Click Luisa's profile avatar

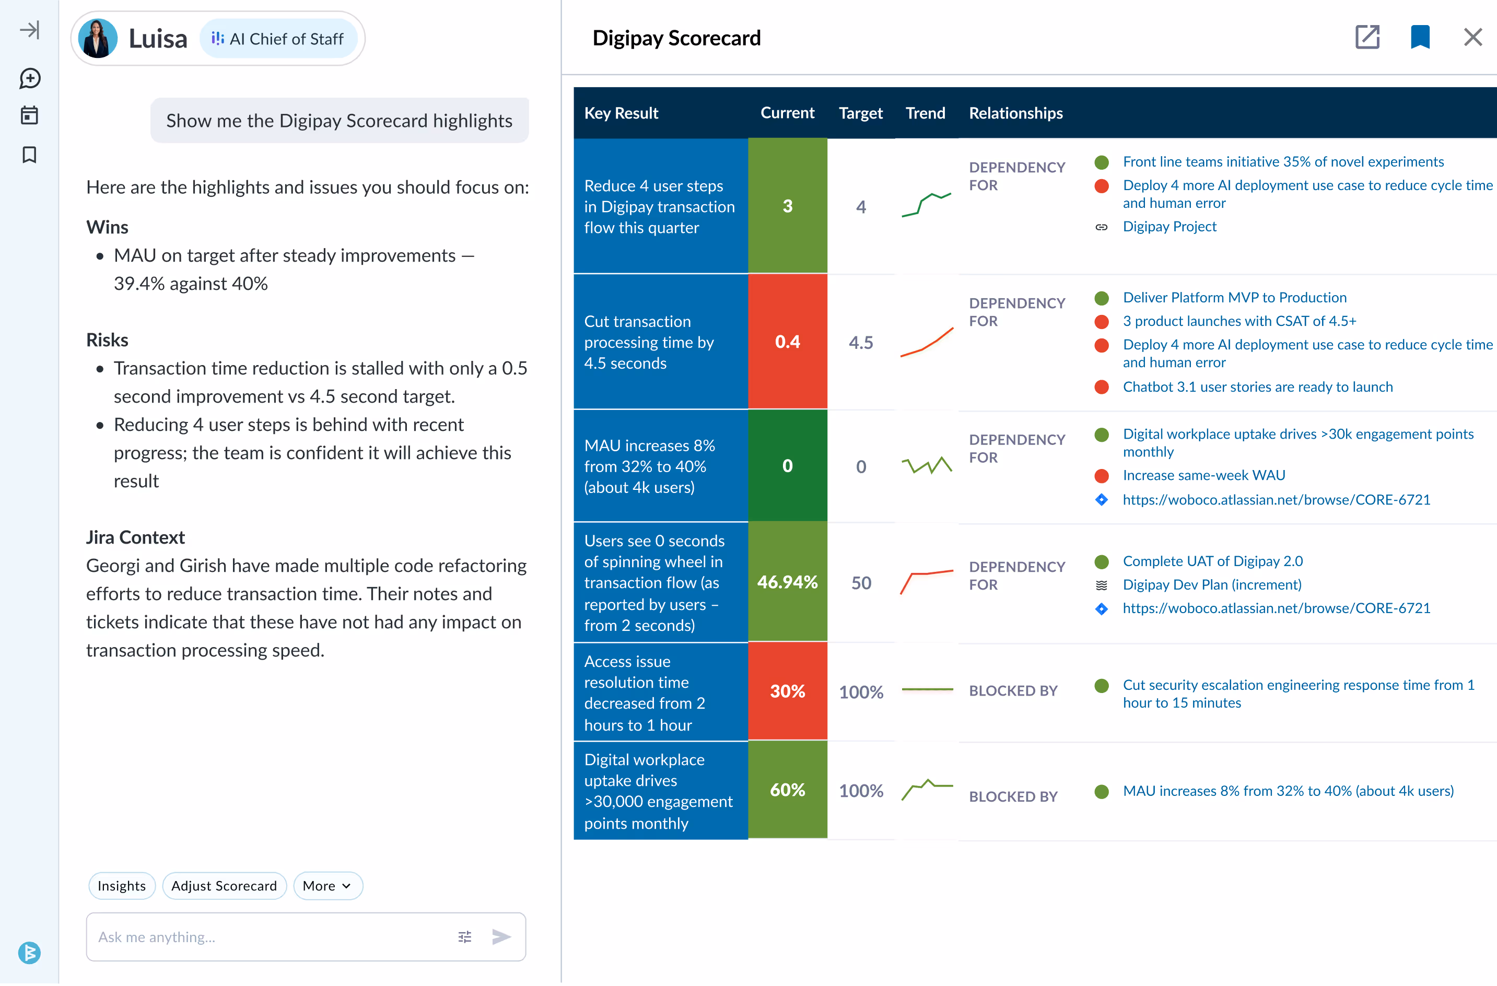point(98,38)
